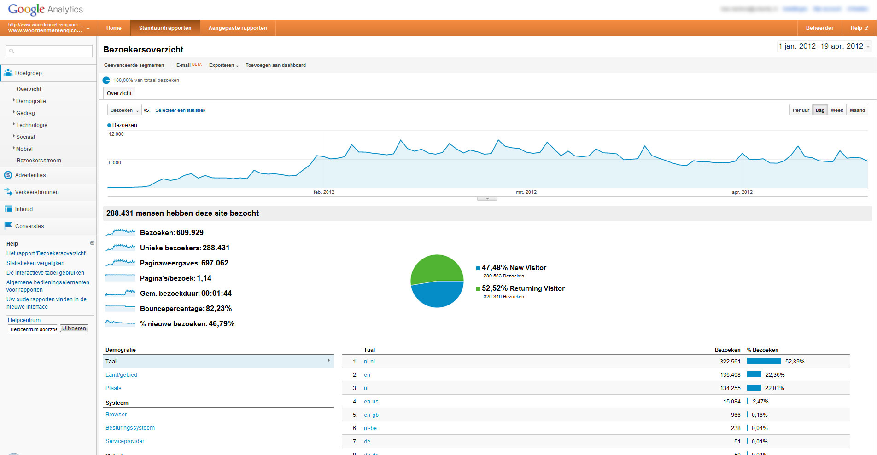The width and height of the screenshot is (877, 455).
Task: Click the search magnifier icon
Action: [12, 51]
